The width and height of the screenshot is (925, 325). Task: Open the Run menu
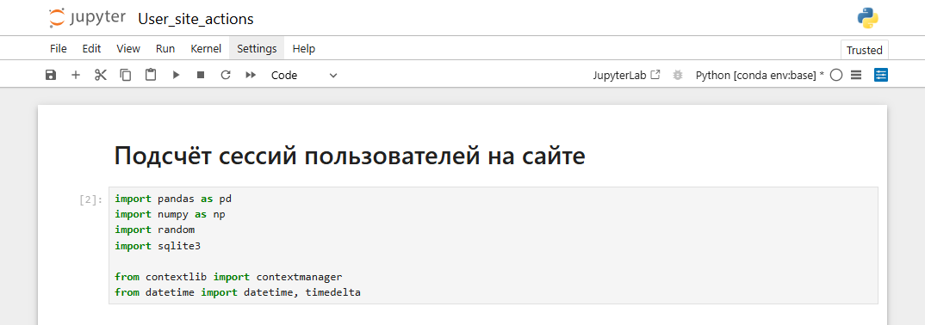tap(165, 49)
